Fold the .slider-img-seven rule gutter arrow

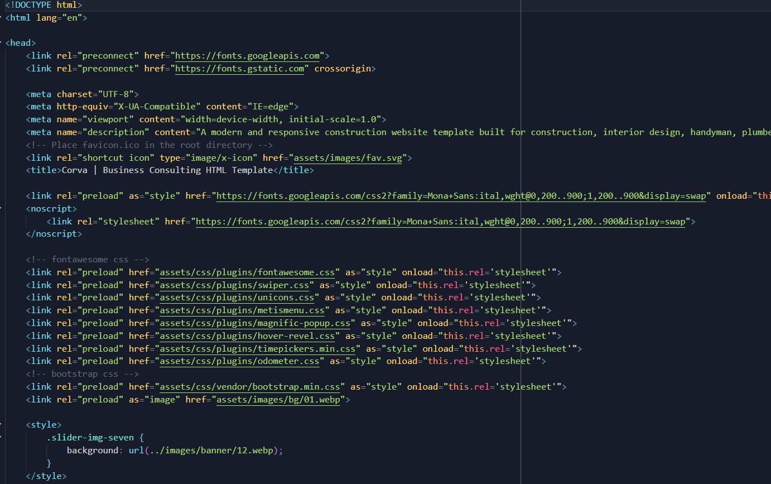[x=2, y=438]
